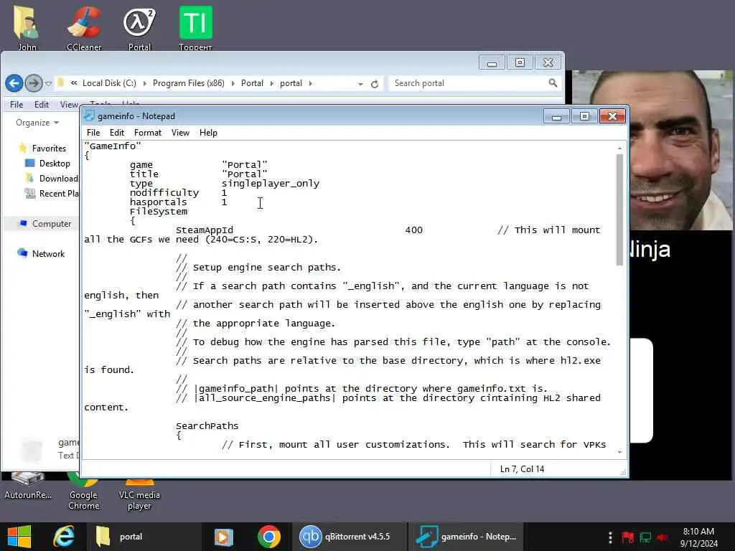The image size is (735, 551).
Task: Open the Notepad File menu
Action: point(93,133)
